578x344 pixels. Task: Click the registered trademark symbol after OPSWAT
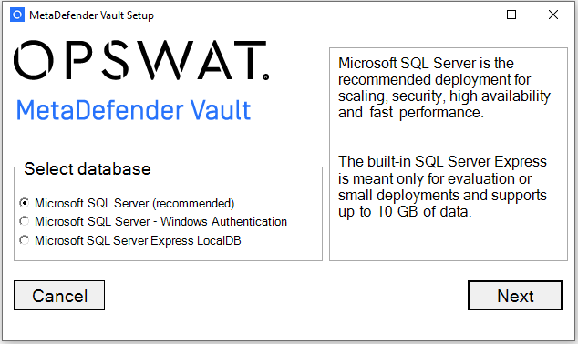(x=266, y=76)
